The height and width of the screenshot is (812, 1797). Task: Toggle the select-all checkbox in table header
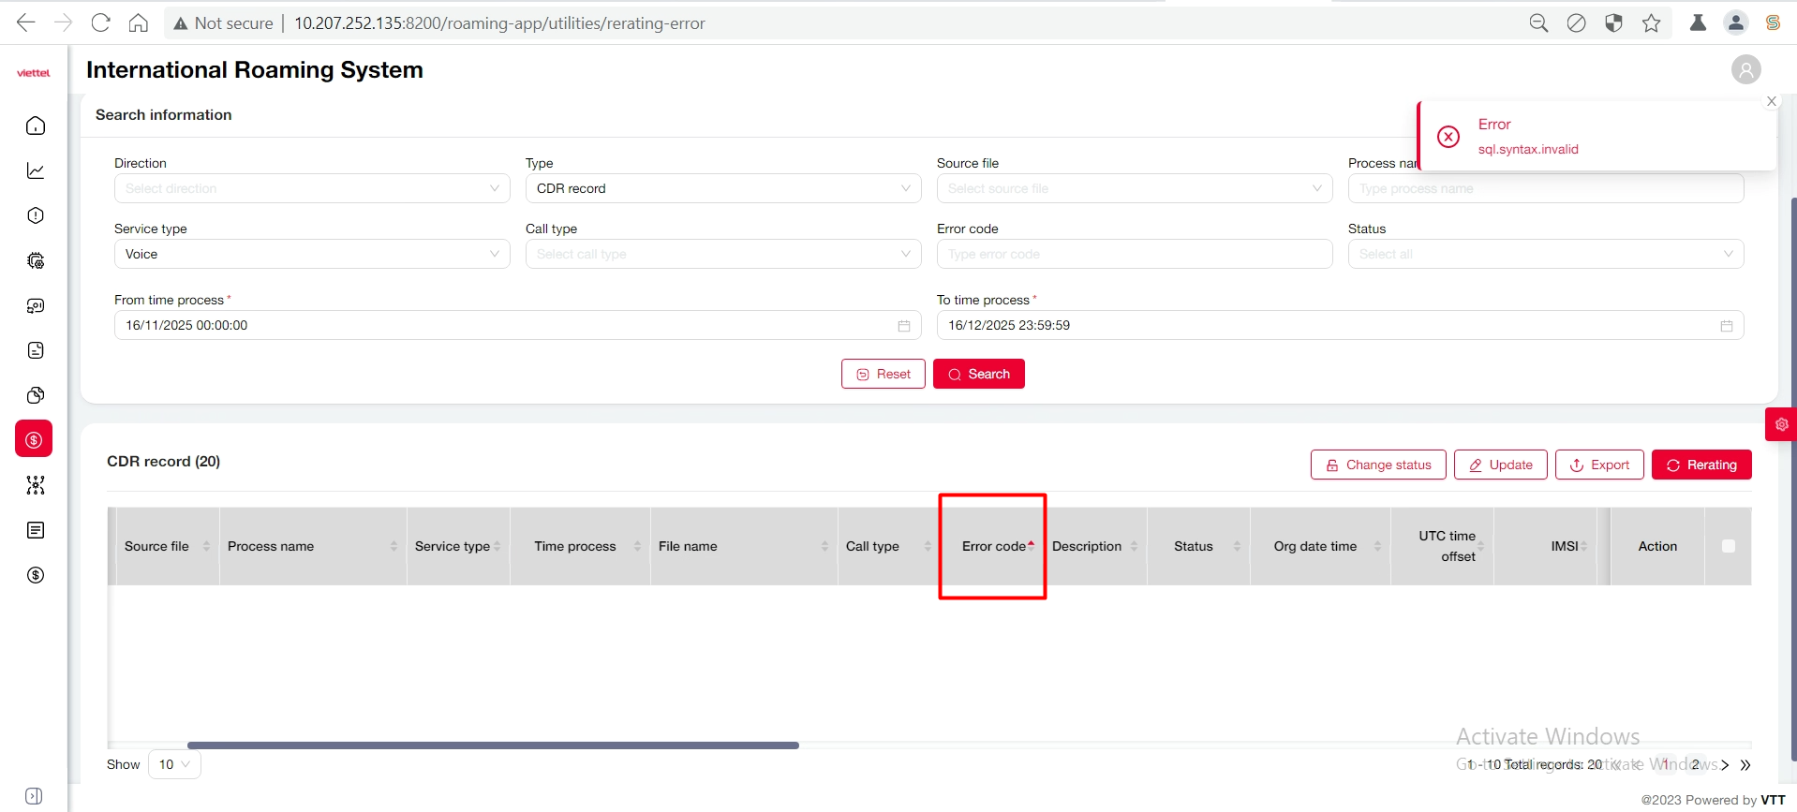[x=1728, y=546]
